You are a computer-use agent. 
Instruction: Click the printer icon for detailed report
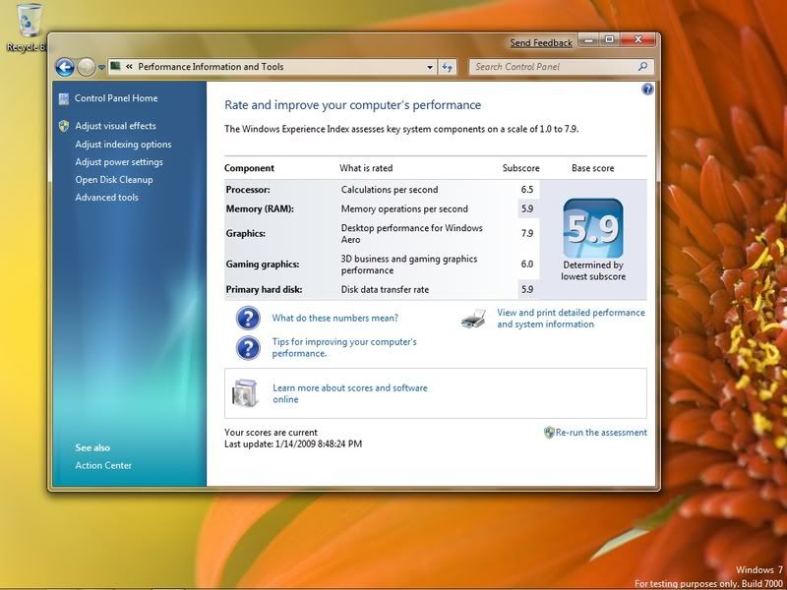pos(474,319)
